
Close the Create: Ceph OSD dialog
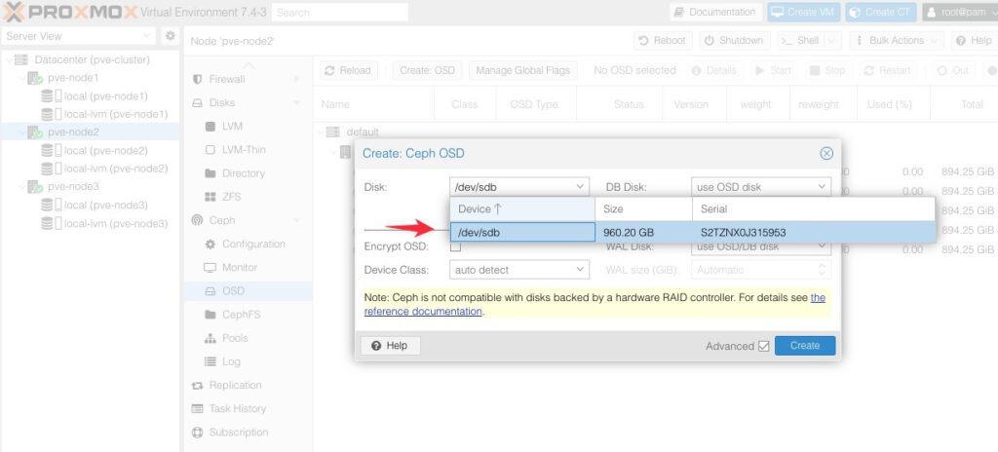826,153
